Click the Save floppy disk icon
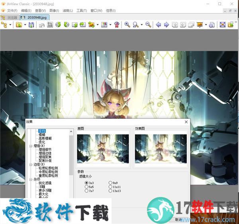 tap(31, 25)
